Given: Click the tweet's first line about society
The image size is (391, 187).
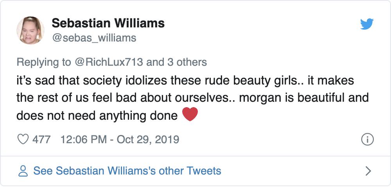Looking at the screenshot, I should coord(185,81).
